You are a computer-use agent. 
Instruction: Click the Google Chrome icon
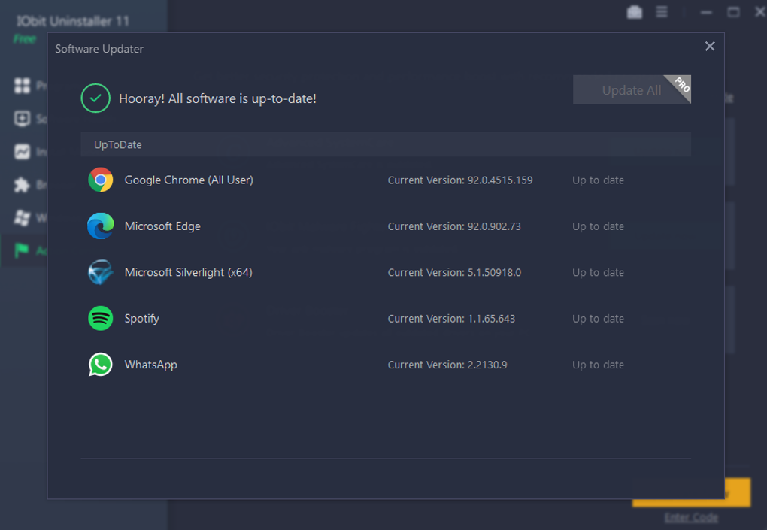coord(101,180)
